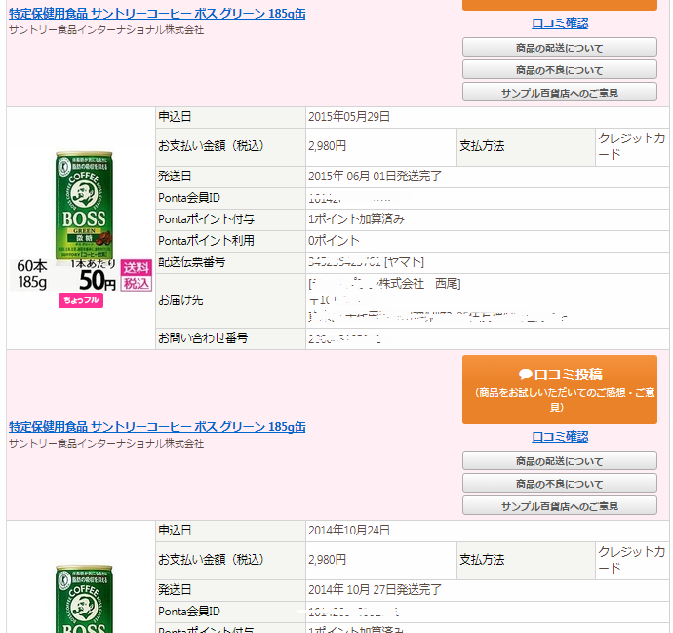The height and width of the screenshot is (633, 673).
Task: Click サンプル百貨店へのご意見 in the section with the 口コミ投稿 button
Action: [560, 506]
